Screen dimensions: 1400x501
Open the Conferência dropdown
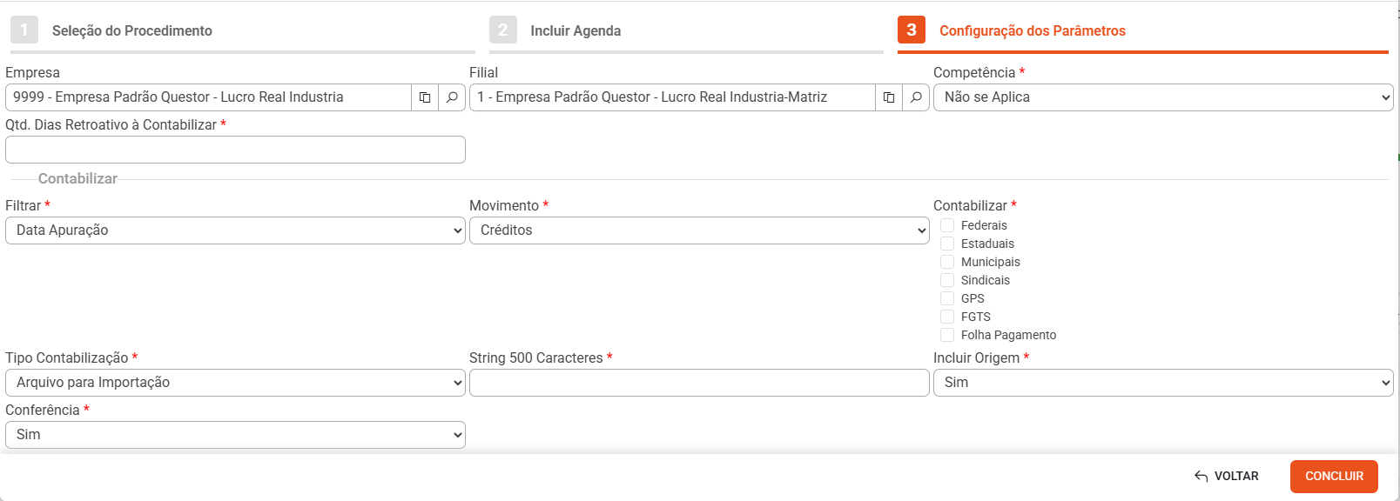tap(235, 435)
